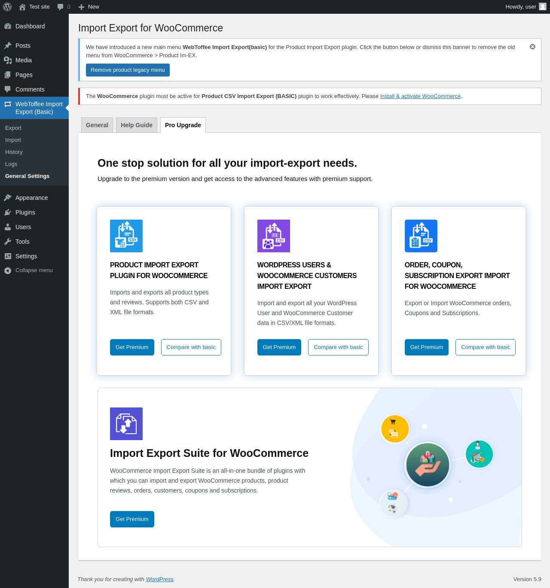The image size is (550, 588).
Task: Click the Users person icon
Action: (8, 227)
